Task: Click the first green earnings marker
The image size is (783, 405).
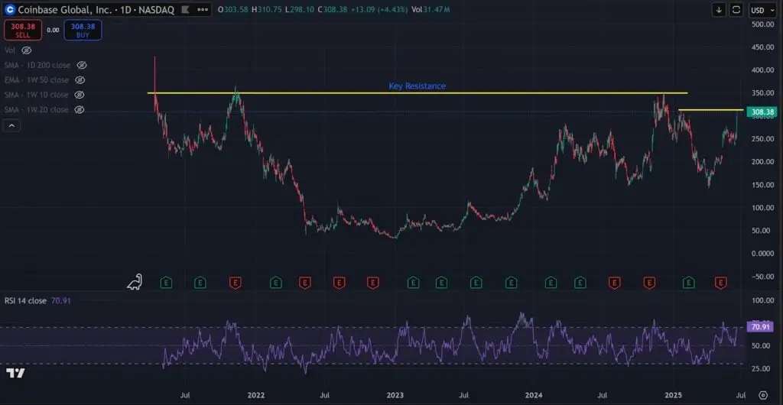Action: (166, 283)
